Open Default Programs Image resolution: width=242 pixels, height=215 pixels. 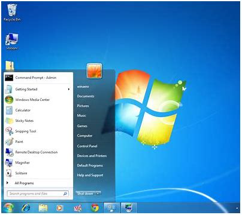90,165
